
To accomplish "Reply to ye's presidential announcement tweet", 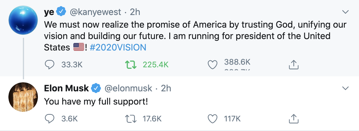I will point(50,64).
